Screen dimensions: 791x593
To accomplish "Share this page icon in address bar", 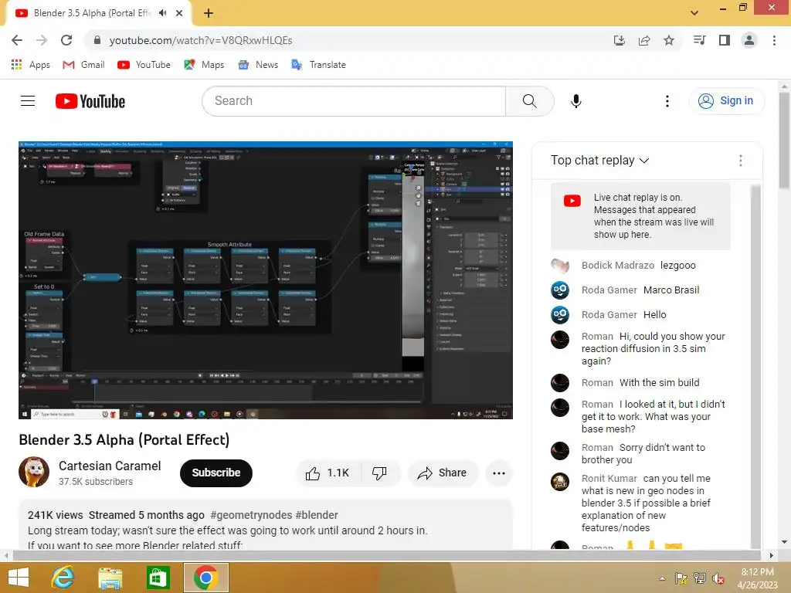I will pyautogui.click(x=644, y=40).
